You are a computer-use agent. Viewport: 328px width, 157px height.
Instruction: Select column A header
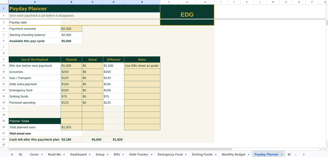pos(35,2)
